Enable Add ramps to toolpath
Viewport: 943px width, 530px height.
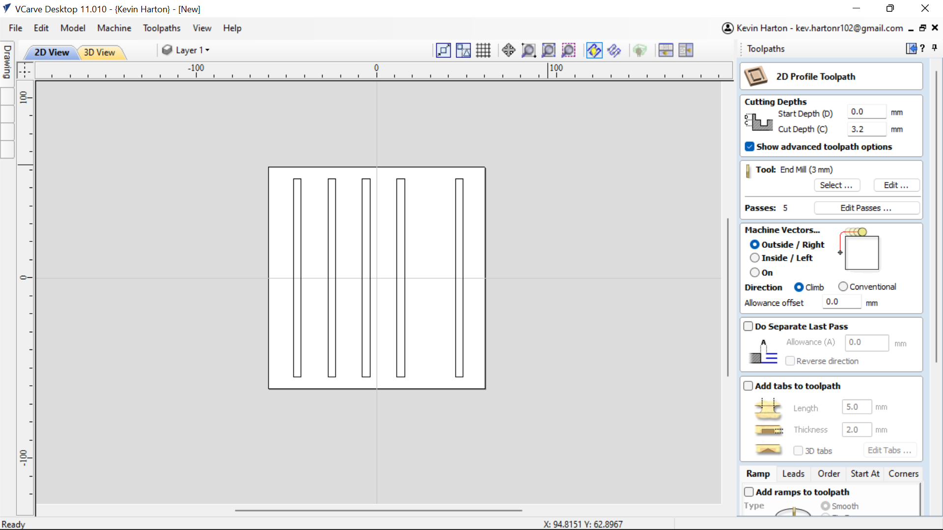tap(749, 492)
